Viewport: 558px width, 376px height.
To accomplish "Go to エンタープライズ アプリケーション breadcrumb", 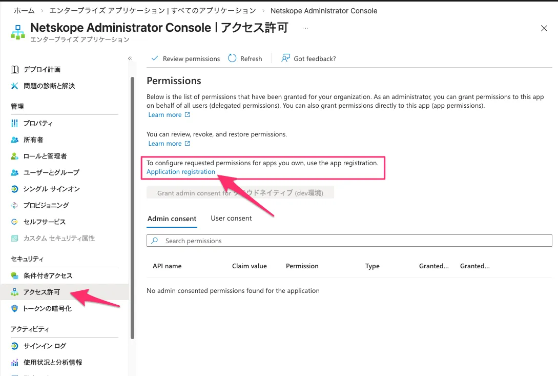I will click(152, 11).
